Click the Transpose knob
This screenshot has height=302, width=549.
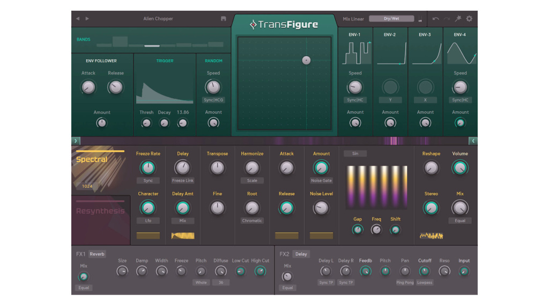point(217,168)
